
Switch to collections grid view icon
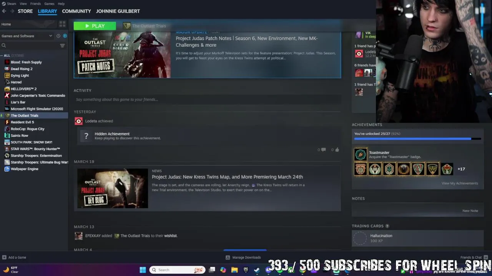(x=62, y=24)
